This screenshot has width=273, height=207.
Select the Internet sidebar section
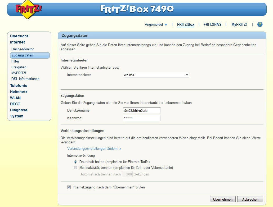pyautogui.click(x=17, y=42)
